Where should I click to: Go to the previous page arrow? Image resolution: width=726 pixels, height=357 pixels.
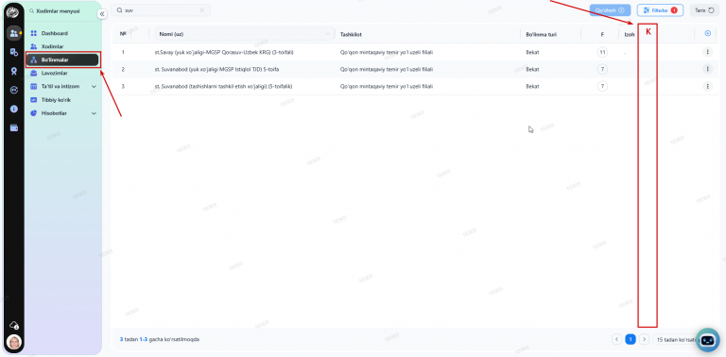click(616, 339)
